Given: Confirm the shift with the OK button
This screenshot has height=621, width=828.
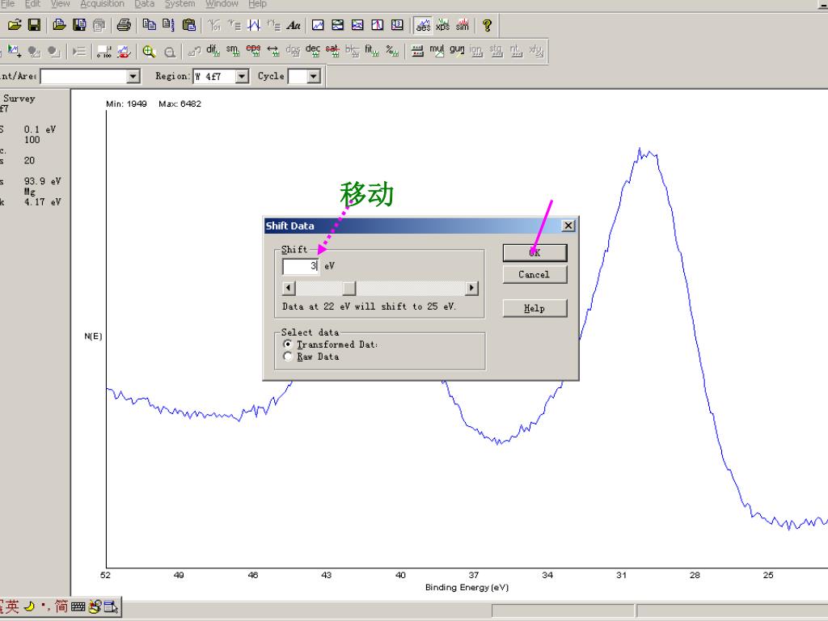Looking at the screenshot, I should click(535, 252).
